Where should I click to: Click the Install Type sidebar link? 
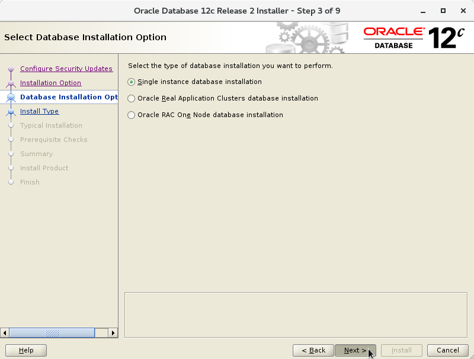click(39, 111)
